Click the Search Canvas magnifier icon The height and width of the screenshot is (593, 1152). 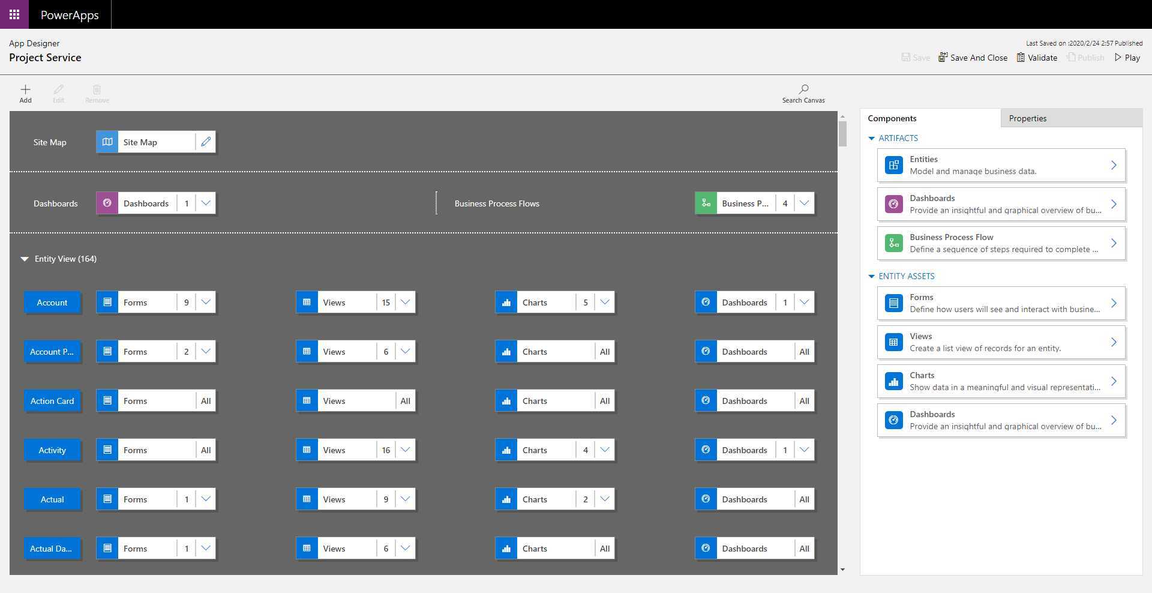803,89
